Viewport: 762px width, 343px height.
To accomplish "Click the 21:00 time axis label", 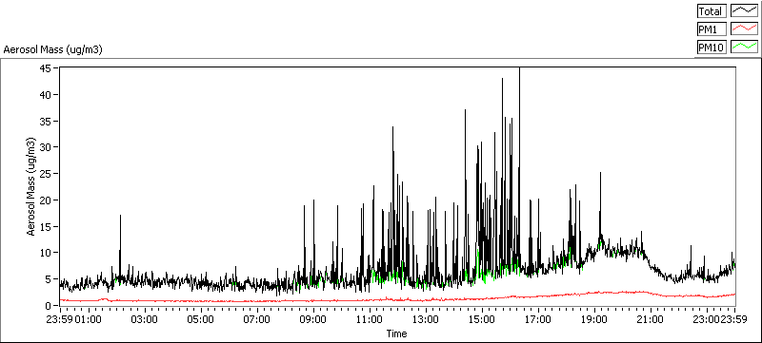I will coord(652,320).
